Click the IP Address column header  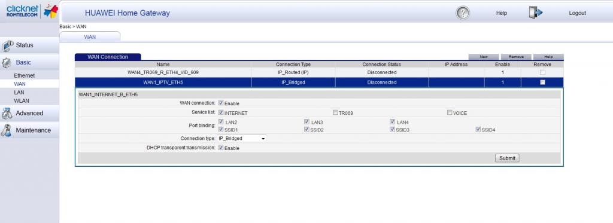pos(456,65)
